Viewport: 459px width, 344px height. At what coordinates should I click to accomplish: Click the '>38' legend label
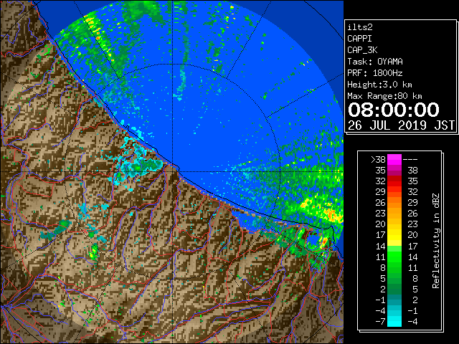point(378,160)
